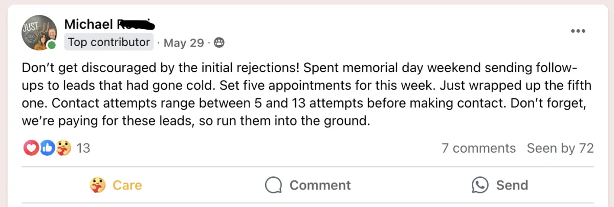Click the post text about initial rejections
Screen dimensions: 614x207
point(306,95)
